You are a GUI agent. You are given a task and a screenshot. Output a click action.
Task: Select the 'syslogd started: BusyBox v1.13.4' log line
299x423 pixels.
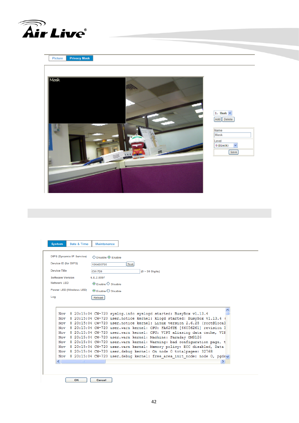(x=133, y=314)
